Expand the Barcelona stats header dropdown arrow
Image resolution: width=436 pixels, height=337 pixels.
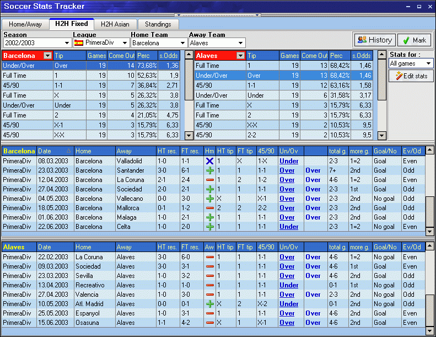(48, 55)
